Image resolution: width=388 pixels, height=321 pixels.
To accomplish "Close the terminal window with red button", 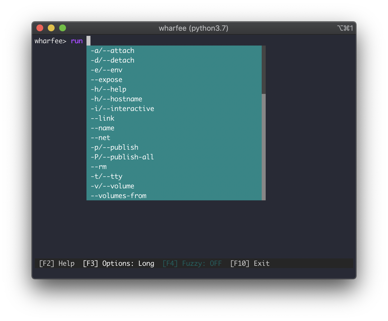I will point(40,28).
